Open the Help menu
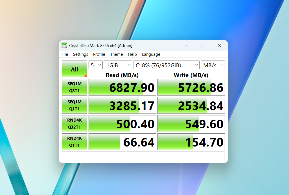The width and height of the screenshot is (289, 195). click(132, 54)
